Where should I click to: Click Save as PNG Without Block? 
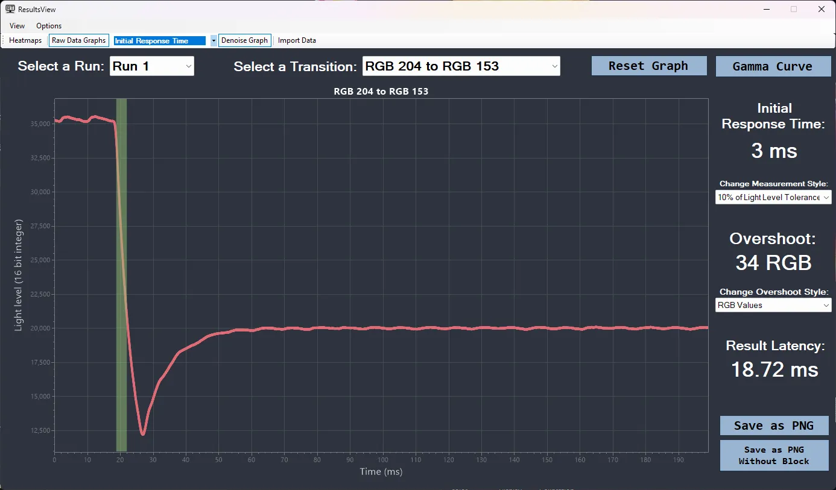pyautogui.click(x=773, y=456)
